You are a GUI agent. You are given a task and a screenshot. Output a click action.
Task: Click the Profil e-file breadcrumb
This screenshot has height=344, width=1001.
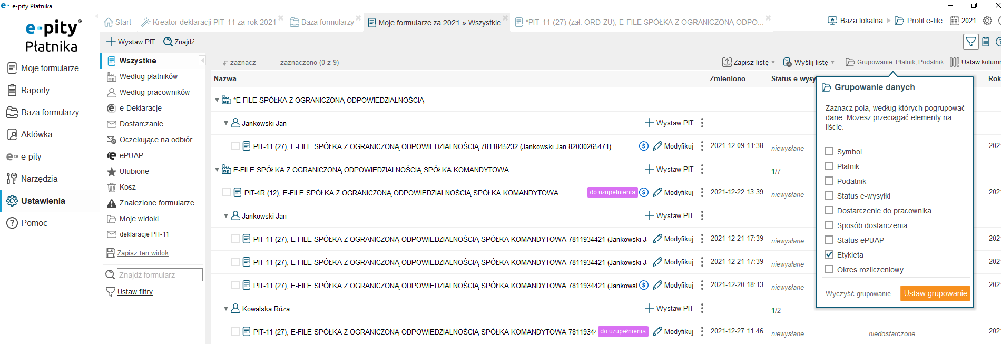pyautogui.click(x=918, y=21)
